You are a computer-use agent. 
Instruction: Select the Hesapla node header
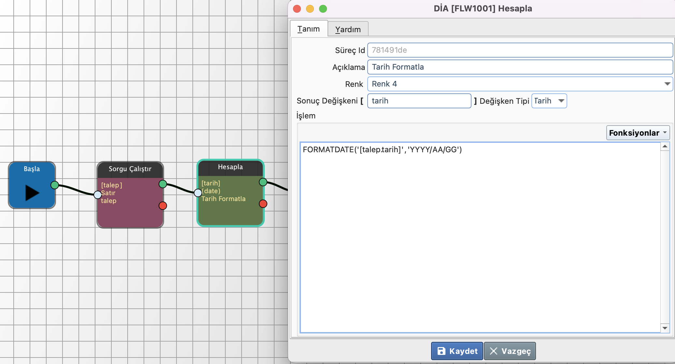pyautogui.click(x=230, y=167)
